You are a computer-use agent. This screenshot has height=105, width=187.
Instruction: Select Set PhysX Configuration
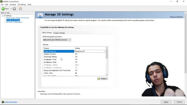pos(14,22)
